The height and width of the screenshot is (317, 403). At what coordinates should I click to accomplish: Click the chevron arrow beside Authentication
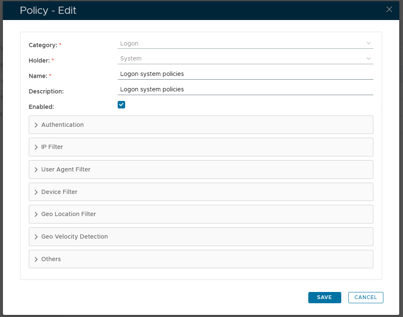coord(36,125)
